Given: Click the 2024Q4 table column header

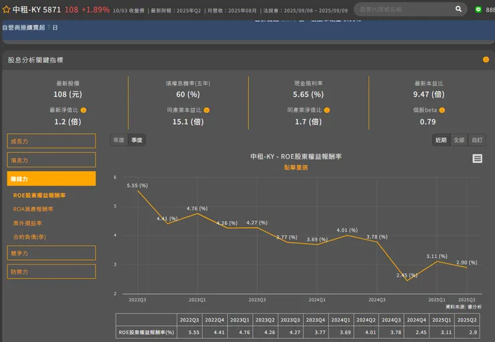Looking at the screenshot, I should tap(416, 320).
